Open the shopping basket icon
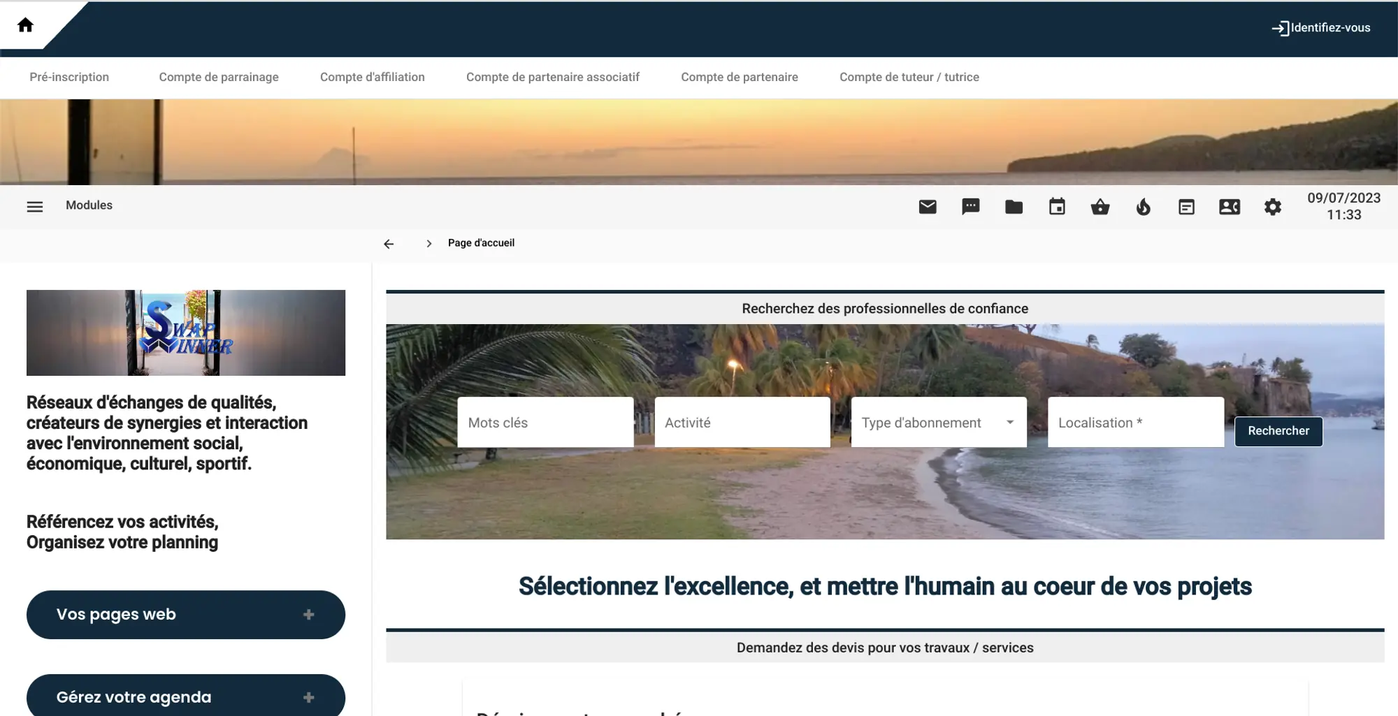1398x716 pixels. pos(1100,207)
